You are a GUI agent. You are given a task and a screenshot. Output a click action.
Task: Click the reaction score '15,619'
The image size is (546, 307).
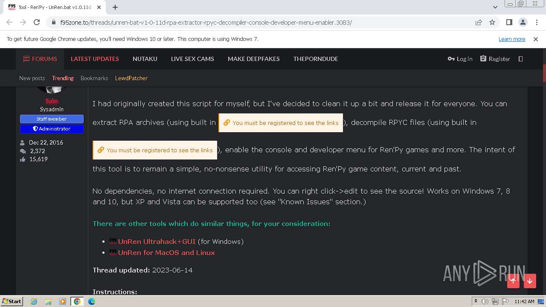[x=38, y=159]
